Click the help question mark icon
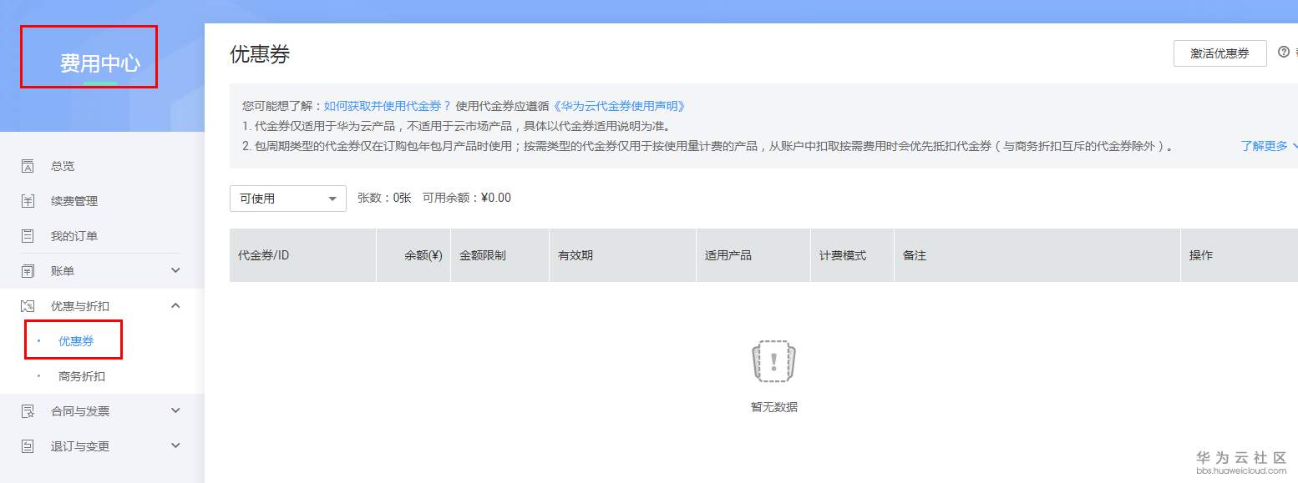 [1285, 53]
